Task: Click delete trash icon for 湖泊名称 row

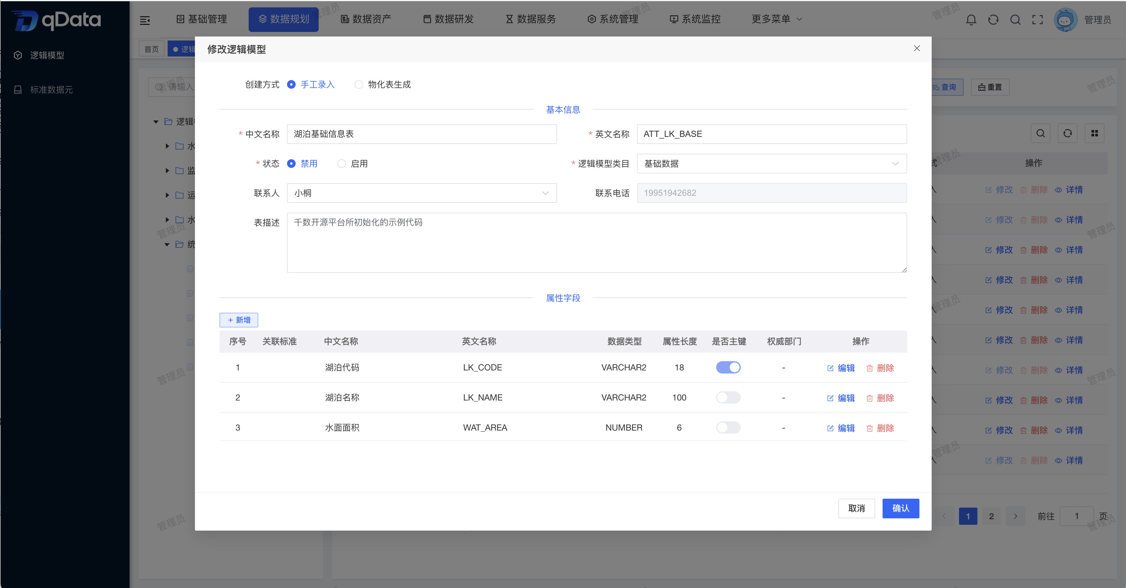Action: pos(869,398)
